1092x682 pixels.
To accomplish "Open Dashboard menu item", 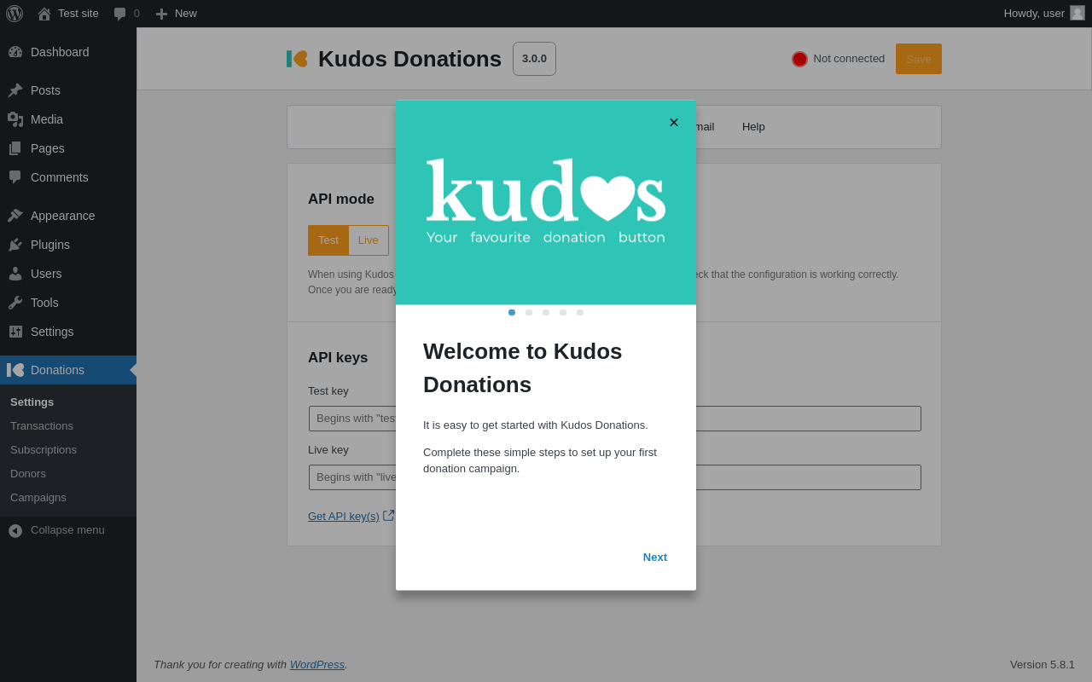I will 68,52.
